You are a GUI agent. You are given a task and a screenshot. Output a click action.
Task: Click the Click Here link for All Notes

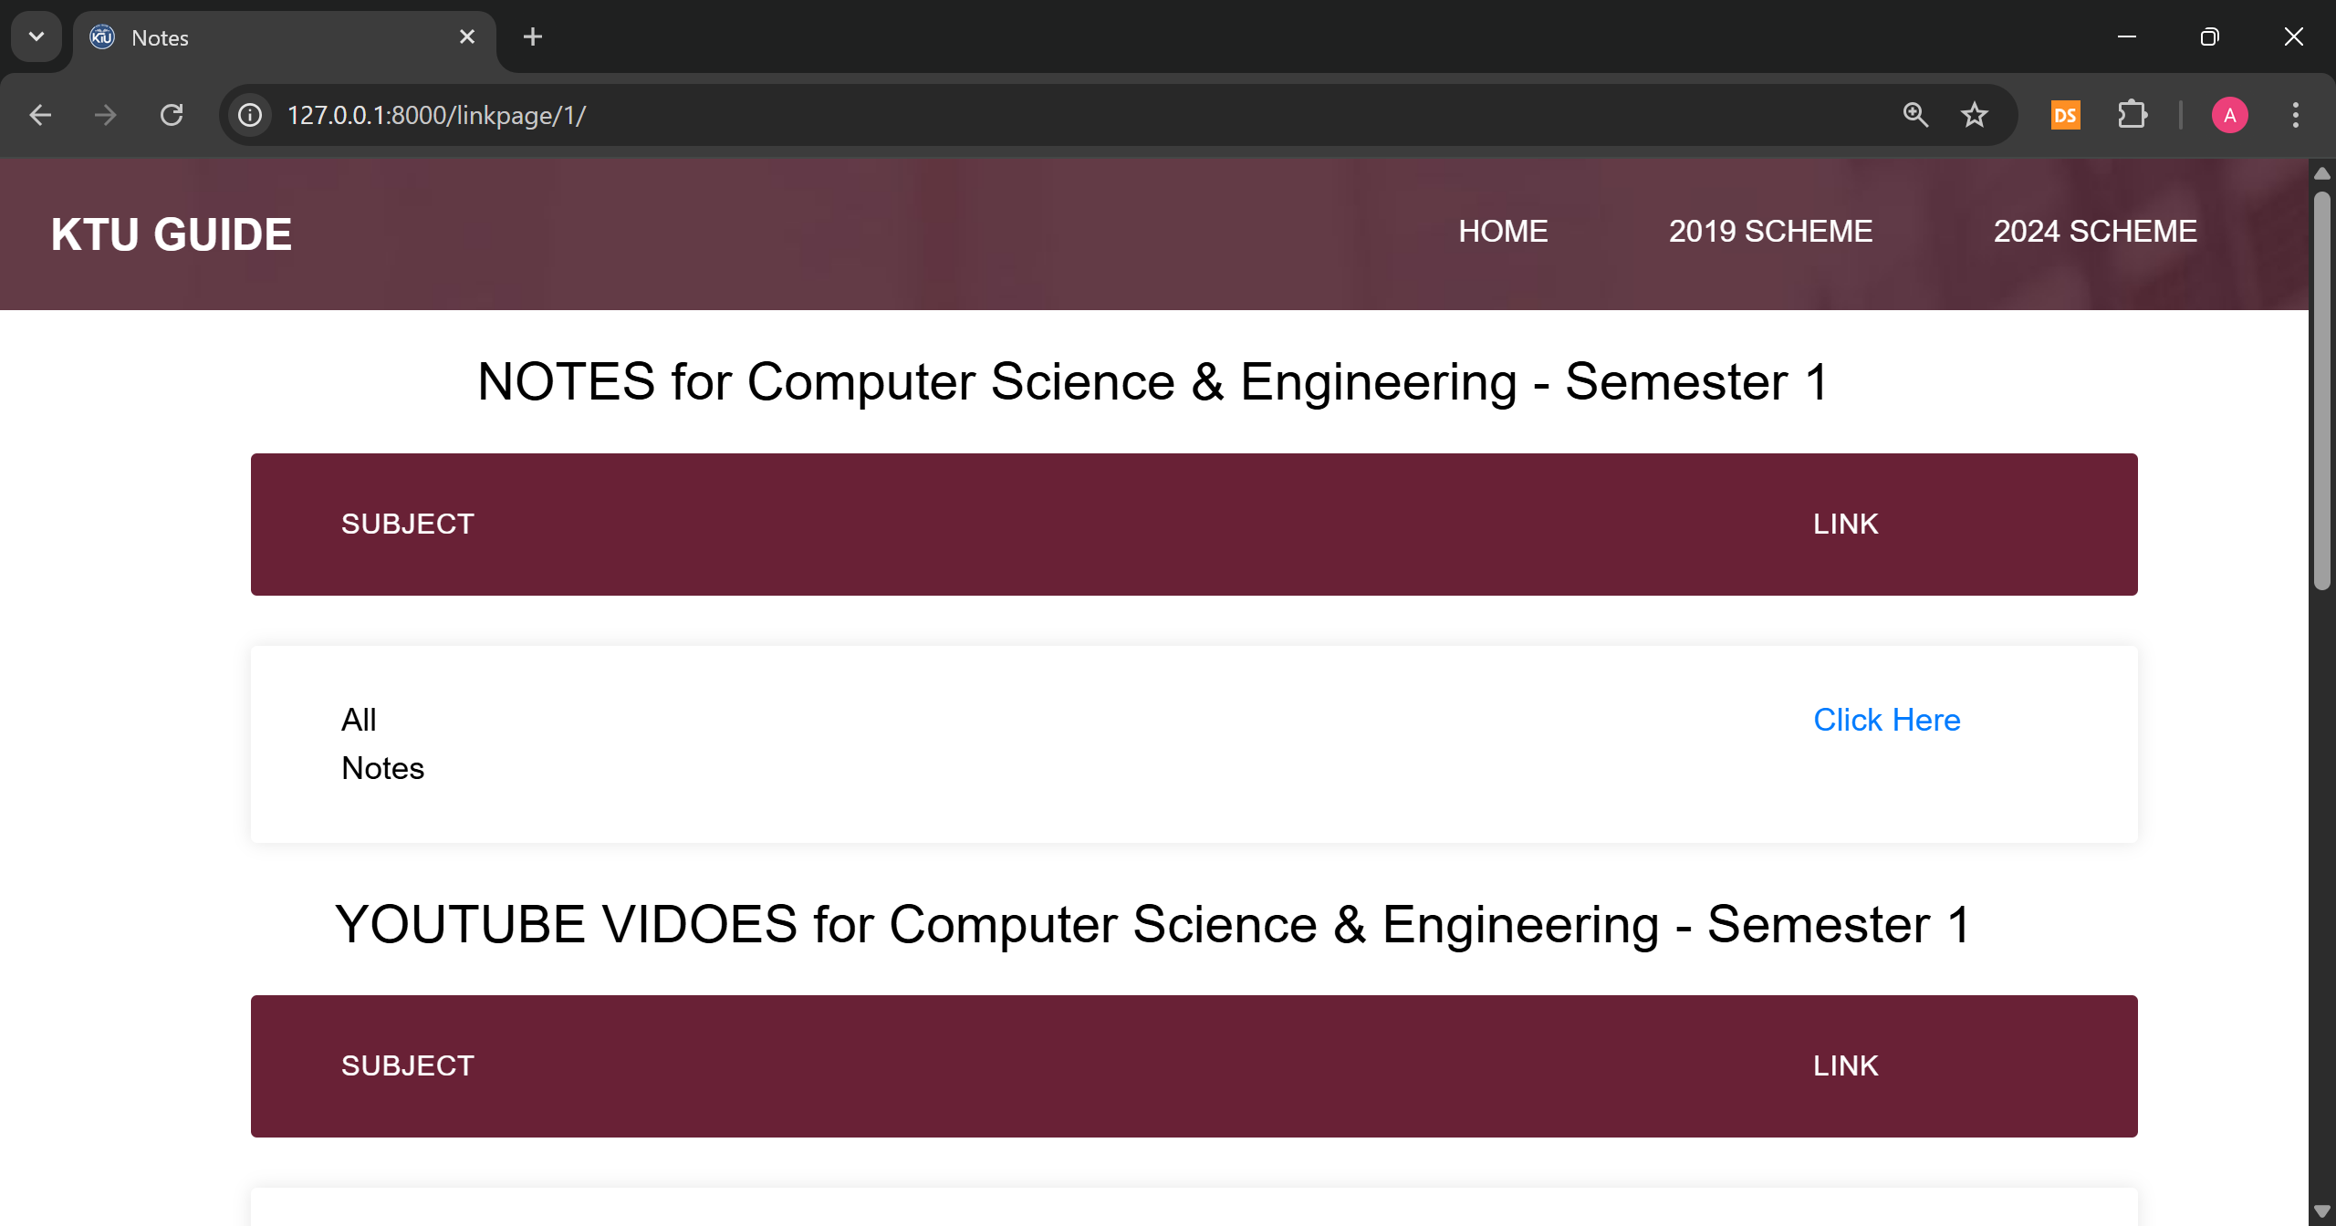pos(1887,720)
